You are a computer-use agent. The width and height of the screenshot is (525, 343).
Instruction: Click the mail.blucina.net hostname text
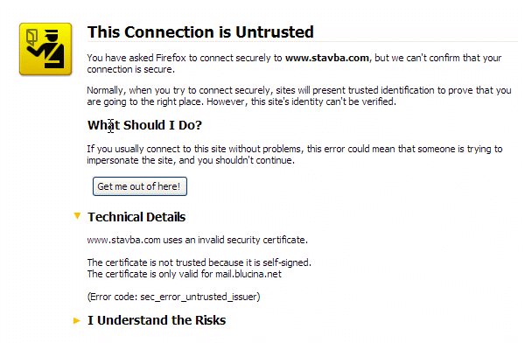tap(248, 274)
